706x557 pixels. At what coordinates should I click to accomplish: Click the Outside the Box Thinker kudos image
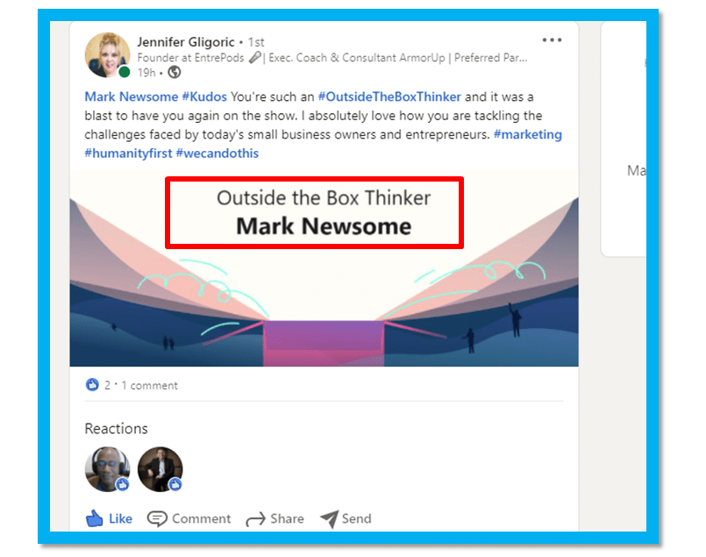[x=324, y=268]
